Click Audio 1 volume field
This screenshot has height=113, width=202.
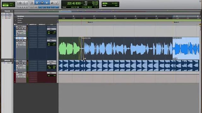click(x=51, y=32)
